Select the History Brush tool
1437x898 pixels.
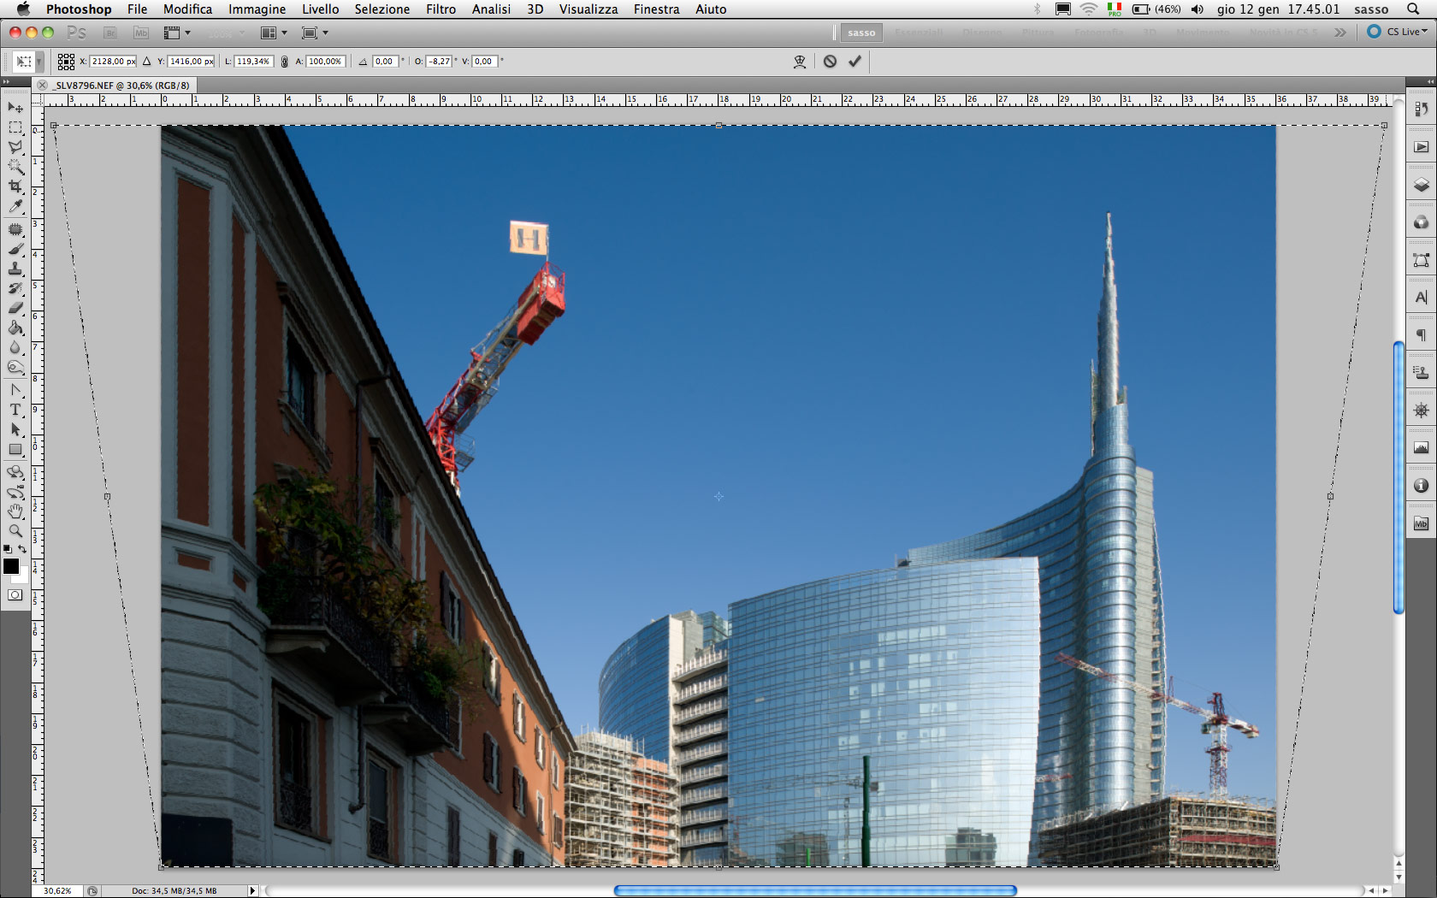(x=15, y=288)
